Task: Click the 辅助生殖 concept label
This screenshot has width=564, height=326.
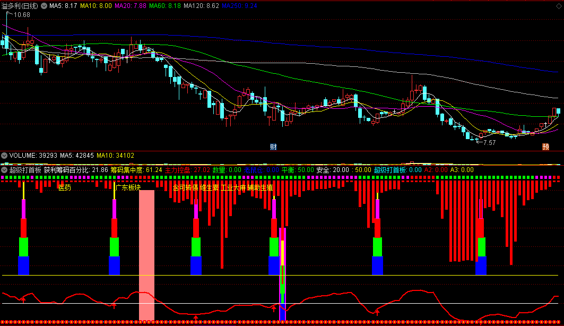Action: (260, 187)
